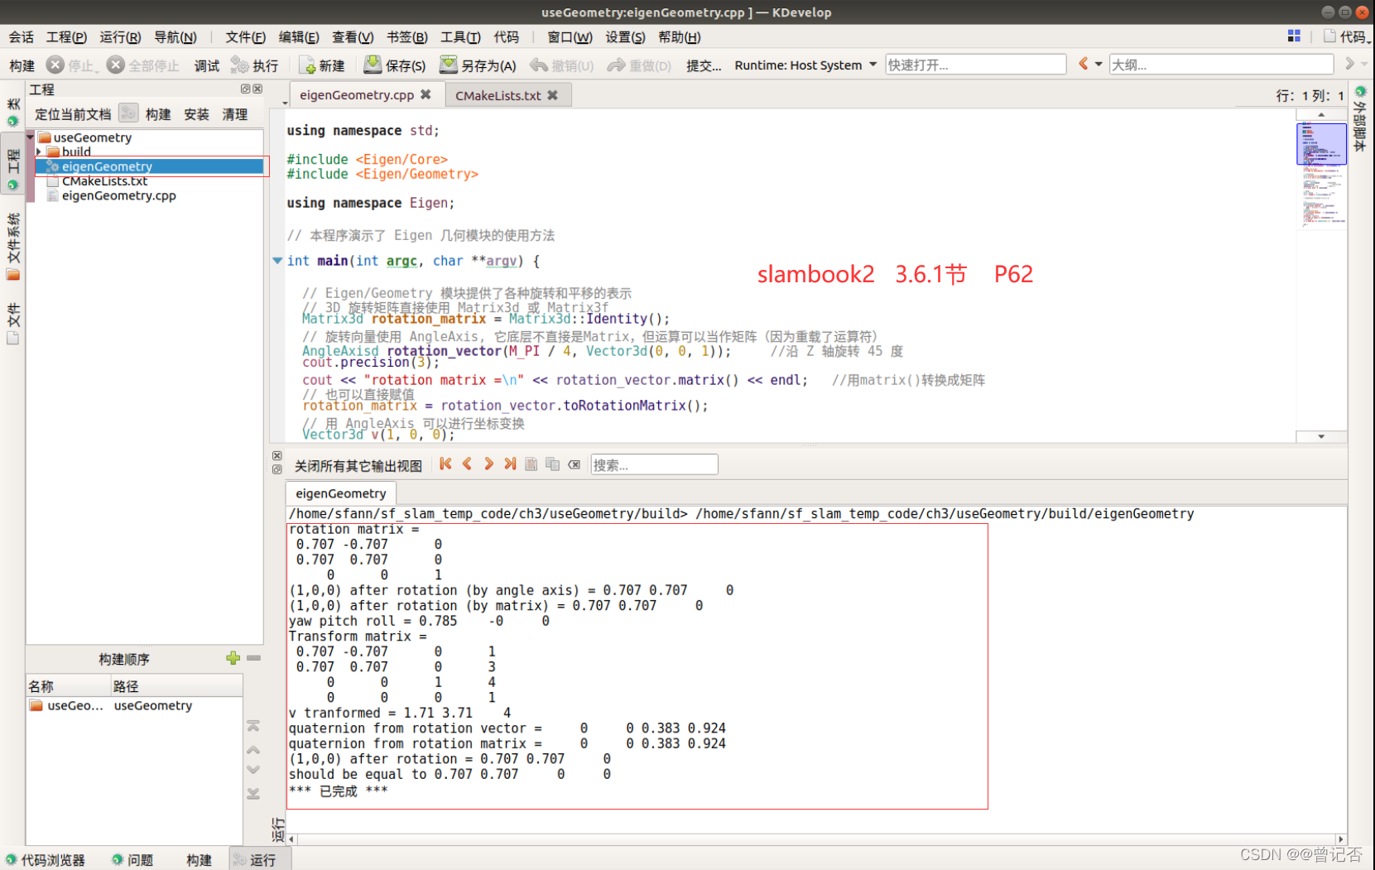
Task: Open the 运行(R) menu
Action: (120, 36)
